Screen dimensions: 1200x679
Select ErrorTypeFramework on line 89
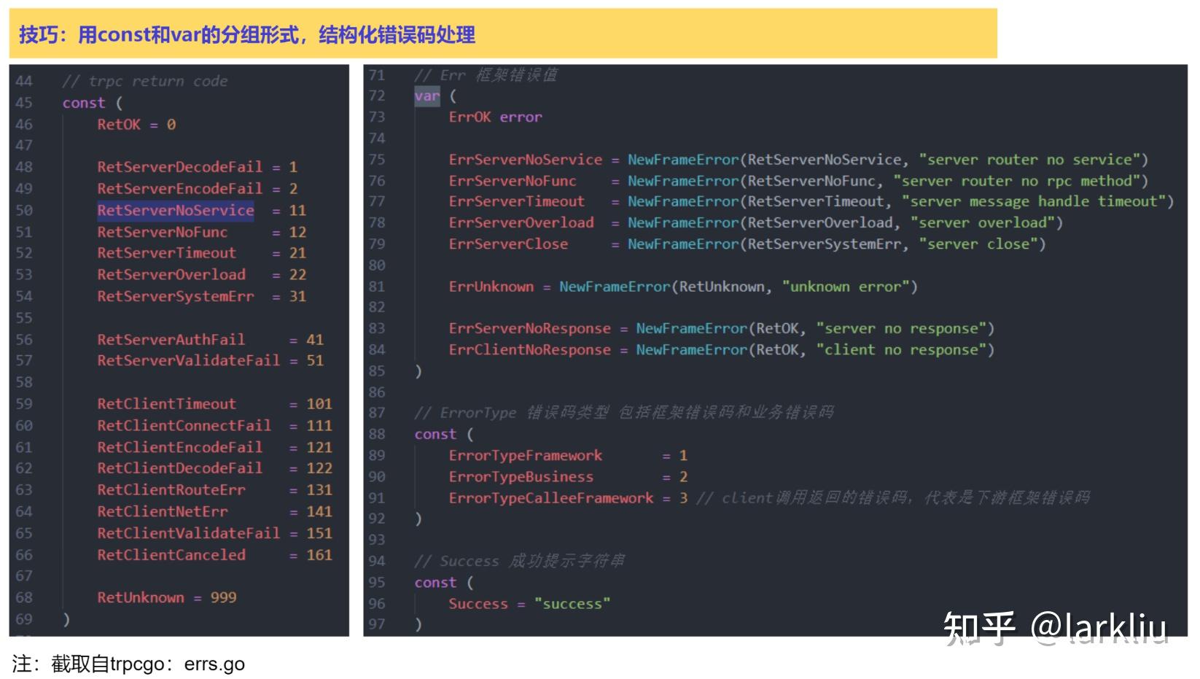526,456
